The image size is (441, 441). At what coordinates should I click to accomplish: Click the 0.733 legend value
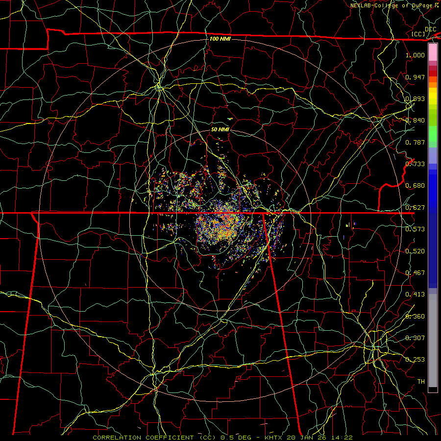pyautogui.click(x=415, y=164)
